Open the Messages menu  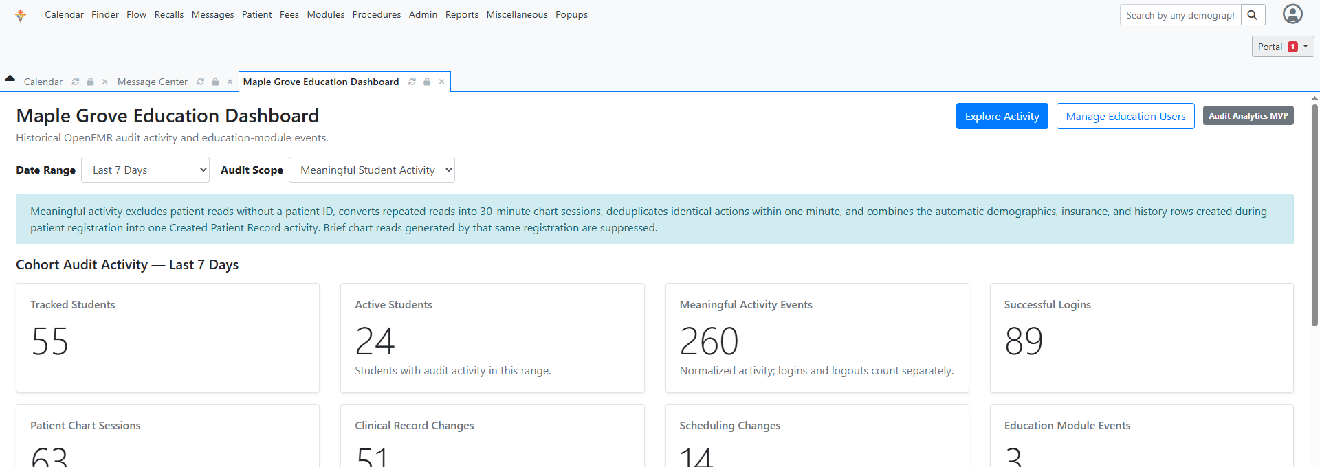212,14
